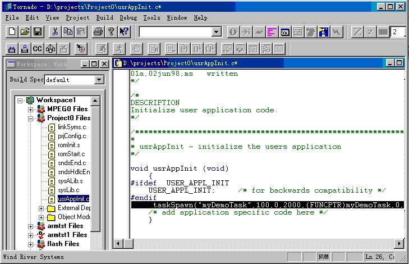Collapse the Project0 Files node

click(x=30, y=119)
